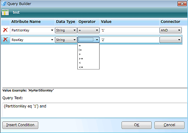
Task: Click the Query Builder title bar app icon
Action: pyautogui.click(x=4, y=4)
